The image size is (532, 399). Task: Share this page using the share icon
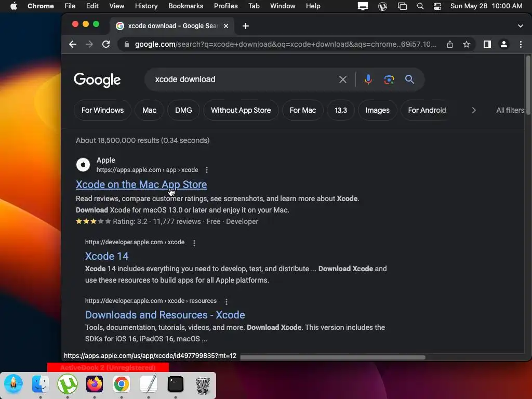click(450, 44)
